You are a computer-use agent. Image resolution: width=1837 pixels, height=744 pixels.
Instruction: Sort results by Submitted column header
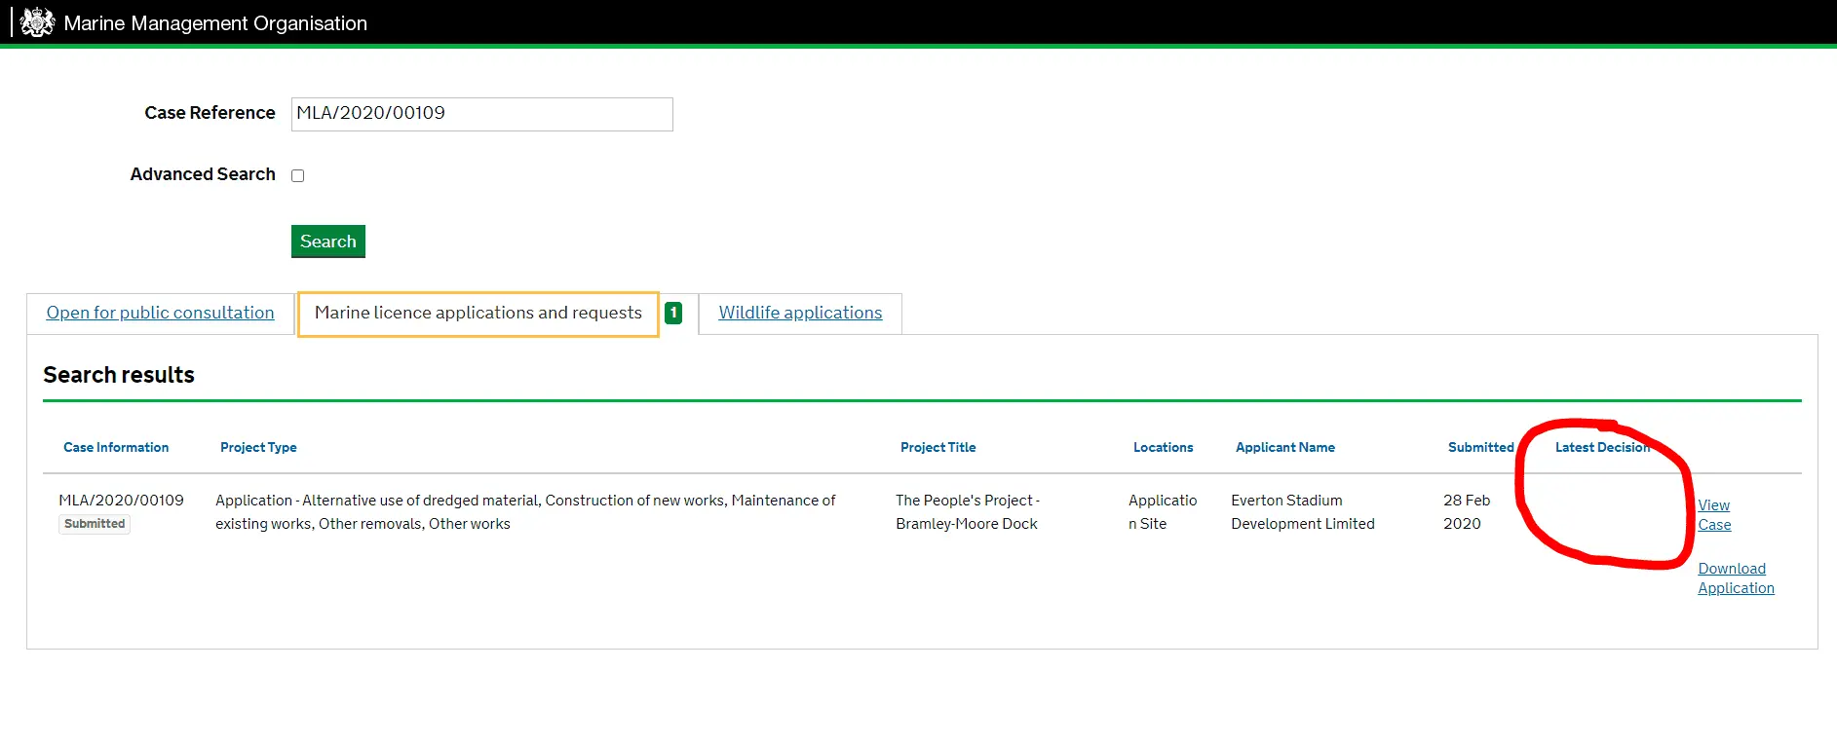coord(1480,448)
